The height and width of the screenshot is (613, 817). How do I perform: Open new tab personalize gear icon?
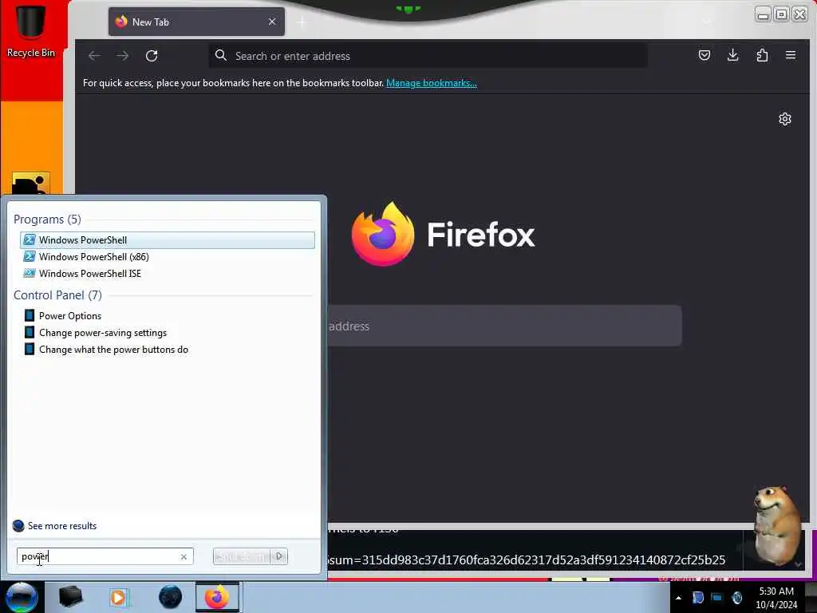[x=785, y=120]
